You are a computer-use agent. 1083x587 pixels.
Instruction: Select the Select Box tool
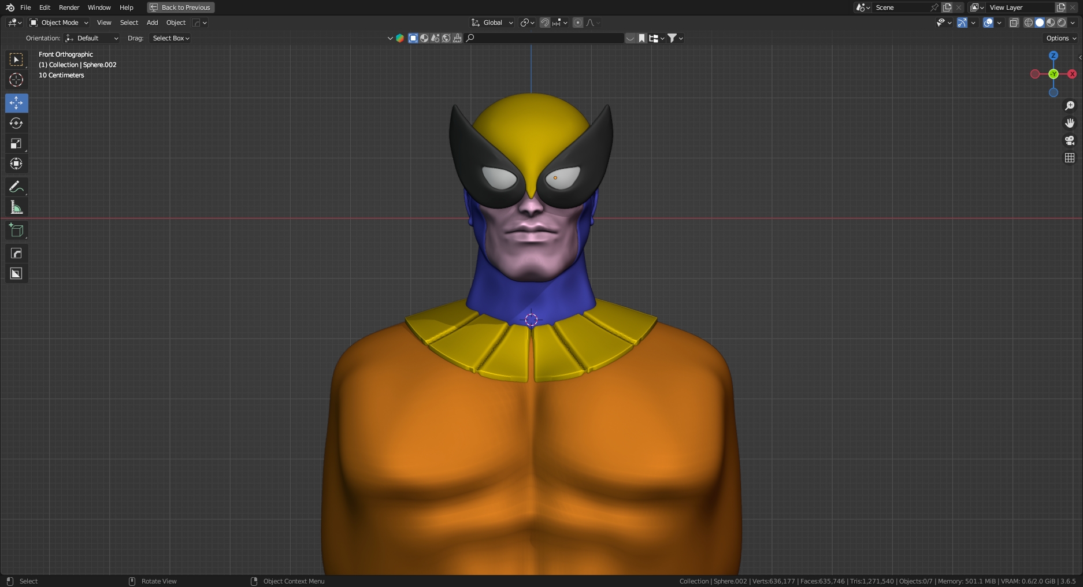(x=16, y=60)
